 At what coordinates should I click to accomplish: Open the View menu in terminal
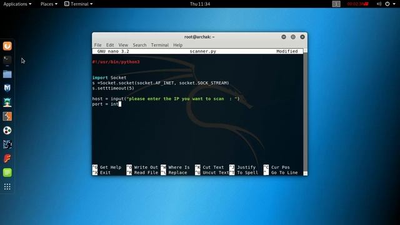(x=123, y=45)
